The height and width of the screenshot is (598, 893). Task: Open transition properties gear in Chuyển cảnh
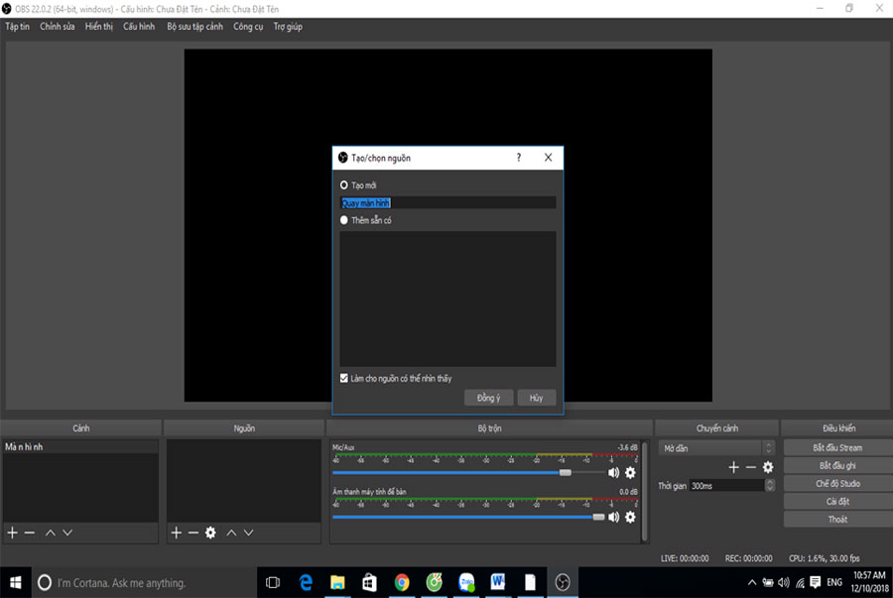[x=768, y=468]
